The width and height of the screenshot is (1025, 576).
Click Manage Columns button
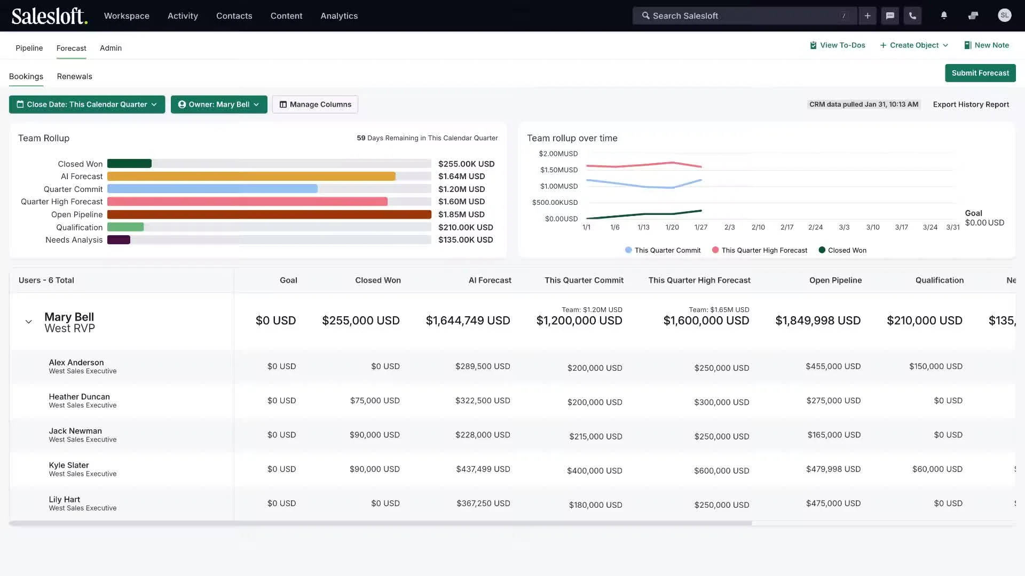[x=315, y=105]
